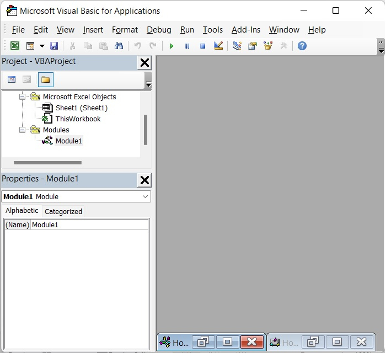Open the Help menu
This screenshot has height=353, width=386.
click(317, 30)
